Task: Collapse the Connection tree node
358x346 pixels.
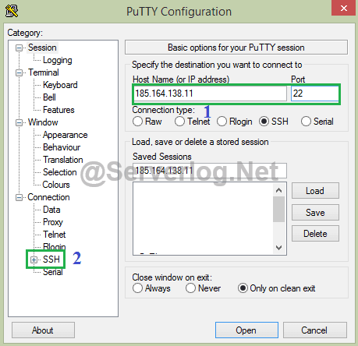Action: [19, 197]
